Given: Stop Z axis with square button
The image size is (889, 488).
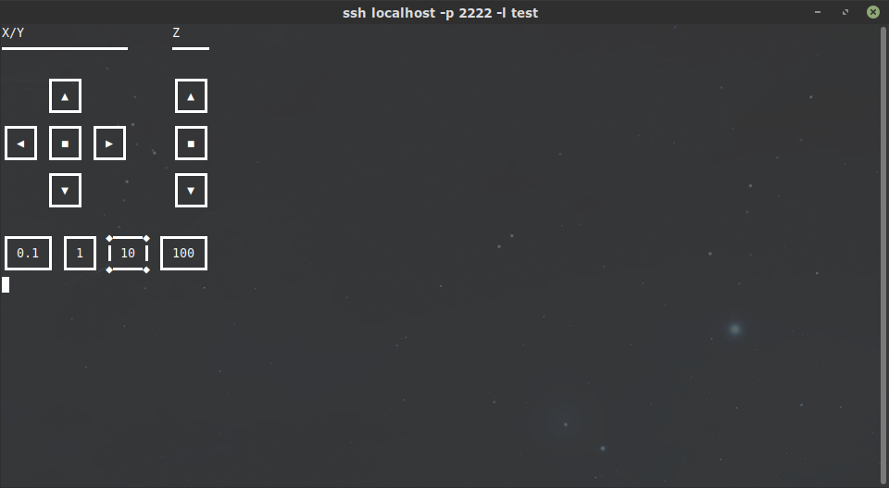Looking at the screenshot, I should click(191, 144).
